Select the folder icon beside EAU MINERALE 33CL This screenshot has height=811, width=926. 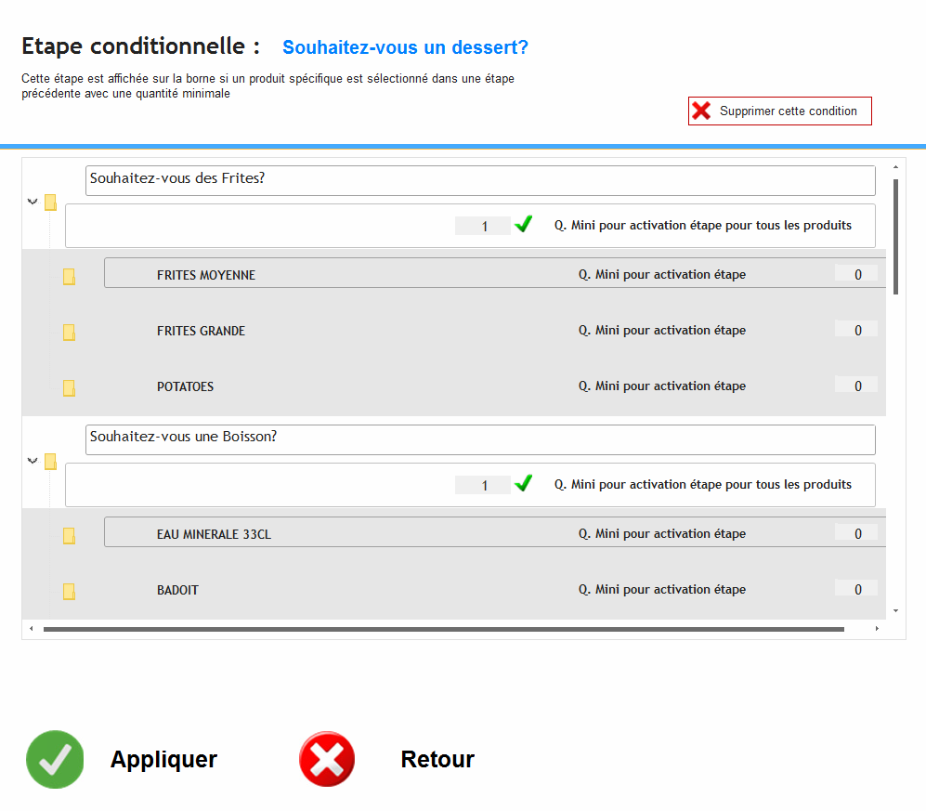(x=69, y=536)
